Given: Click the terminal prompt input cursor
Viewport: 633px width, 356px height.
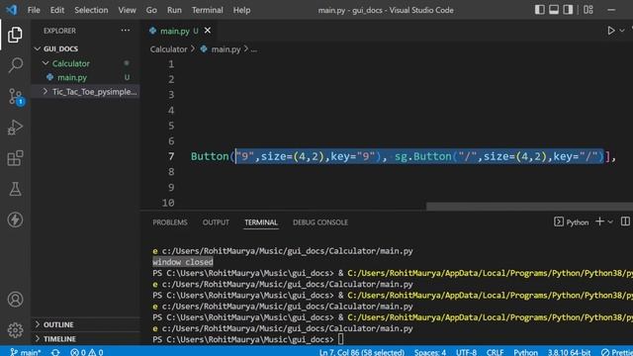Looking at the screenshot, I should pyautogui.click(x=341, y=339).
